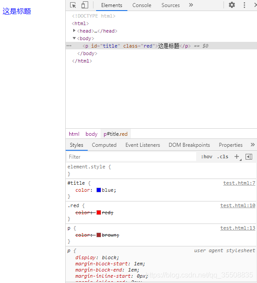Click the struck-through red color value

(107, 212)
